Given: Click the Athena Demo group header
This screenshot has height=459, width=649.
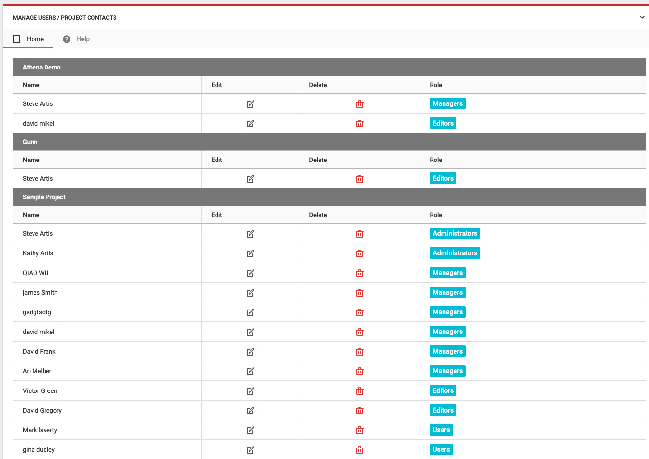Looking at the screenshot, I should [42, 67].
